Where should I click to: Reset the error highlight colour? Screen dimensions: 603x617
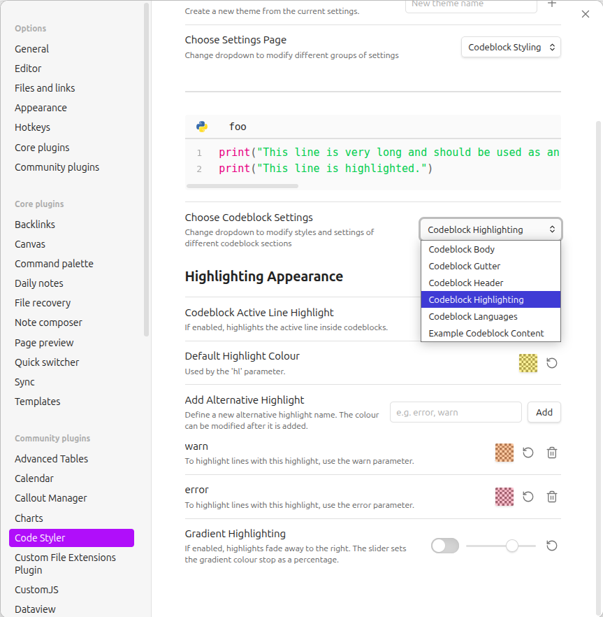pos(528,497)
